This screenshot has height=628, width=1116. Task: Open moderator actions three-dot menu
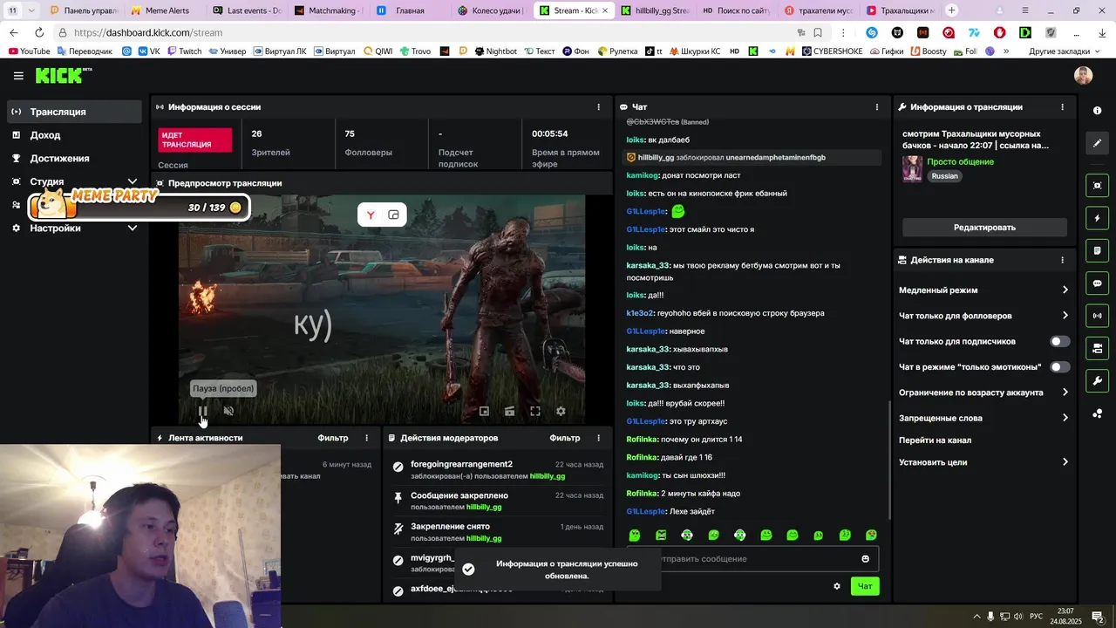[x=598, y=438]
